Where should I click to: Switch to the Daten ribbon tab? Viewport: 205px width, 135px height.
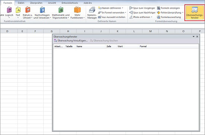click(21, 3)
